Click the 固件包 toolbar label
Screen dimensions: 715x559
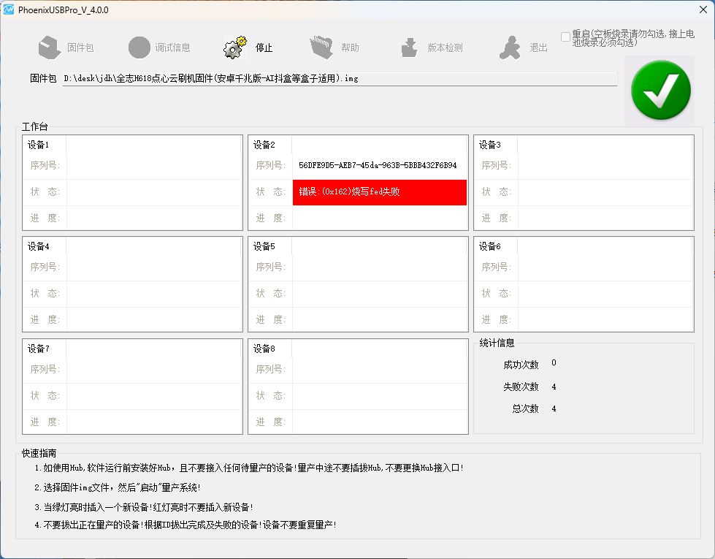coord(80,47)
